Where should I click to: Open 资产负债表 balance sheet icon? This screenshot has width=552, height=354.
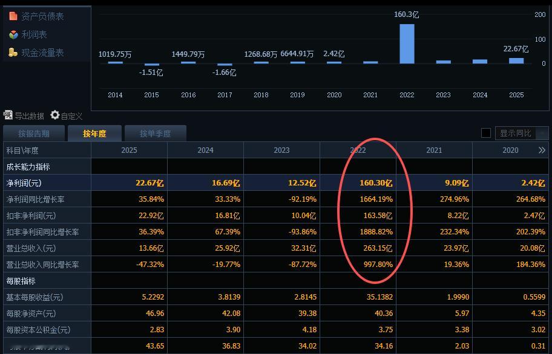(x=13, y=16)
